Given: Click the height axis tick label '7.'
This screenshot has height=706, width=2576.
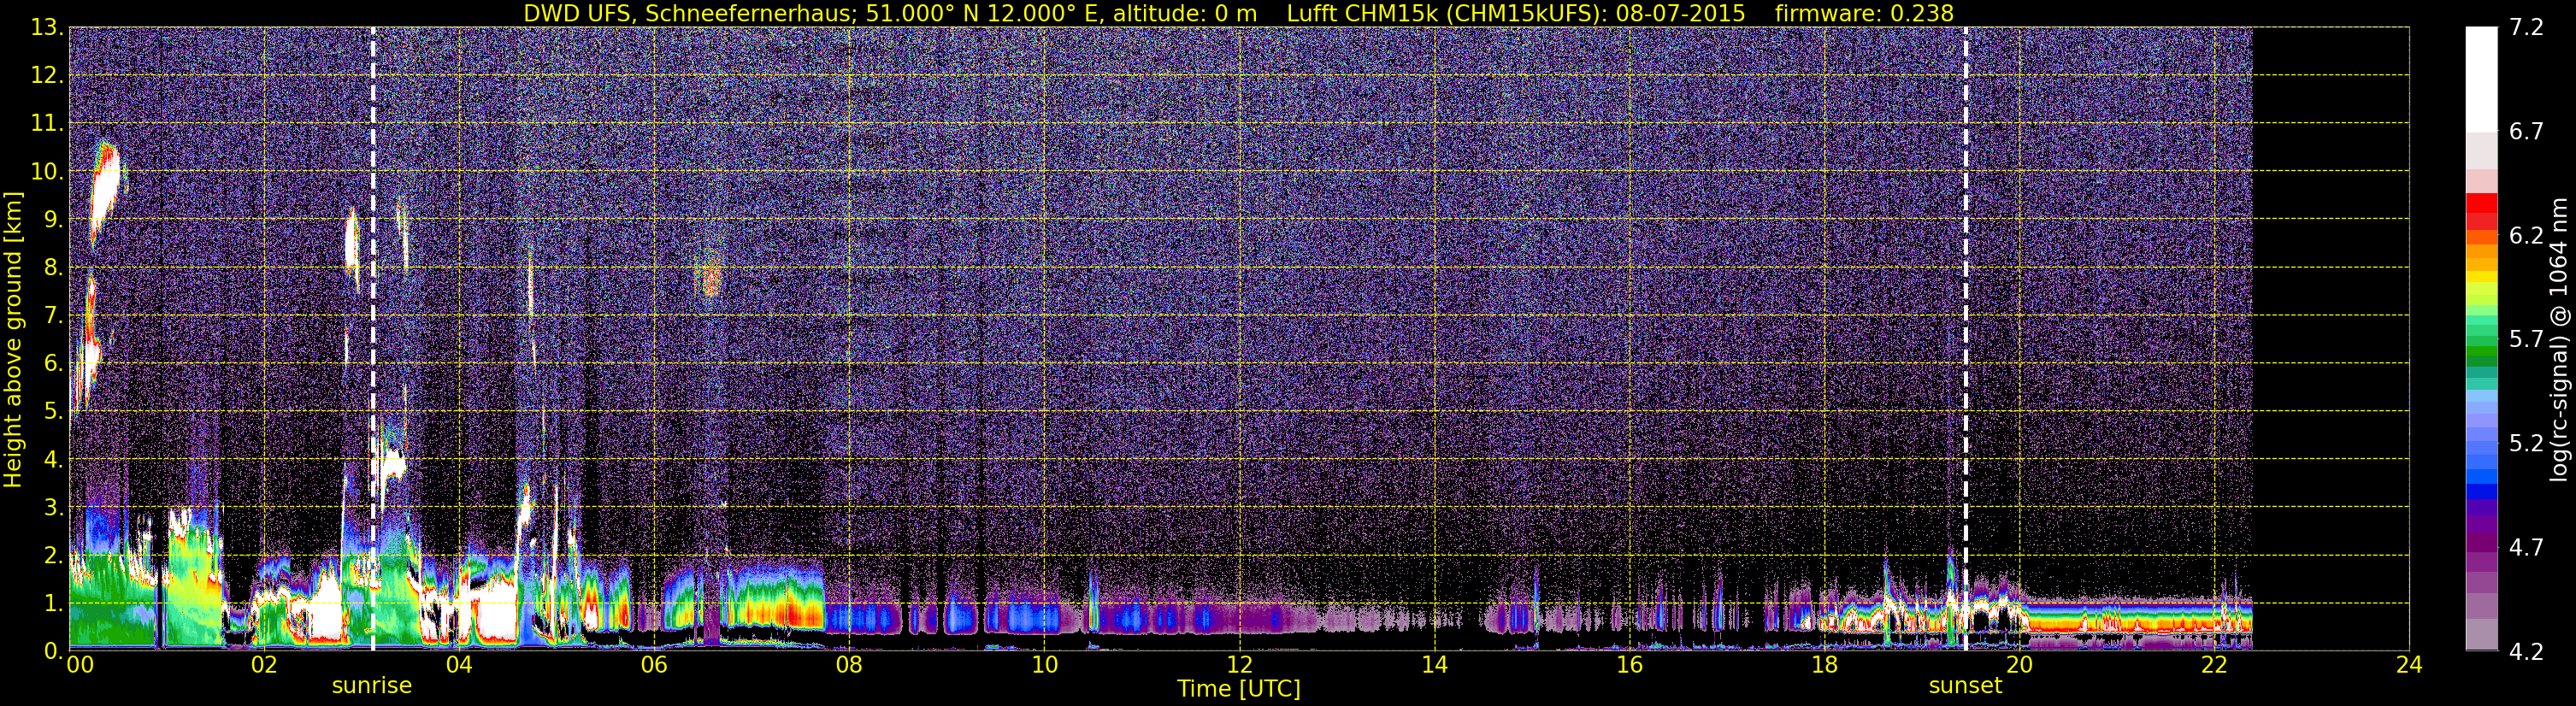Looking at the screenshot, I should 53,316.
